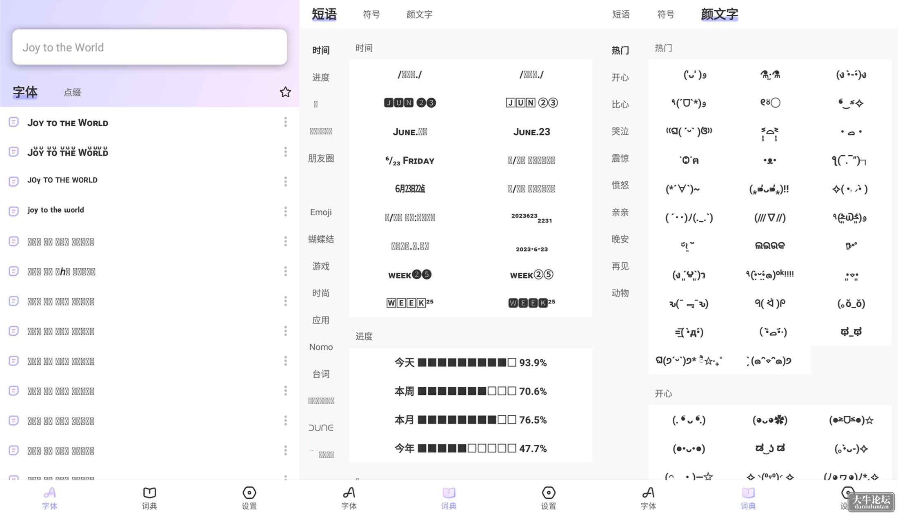The width and height of the screenshot is (898, 515).
Task: Click the note icon beside small-caps 'Joy to the World'
Action: point(13,122)
